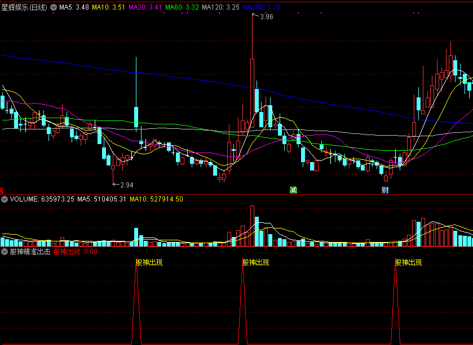
Task: Click the volume MA10: 527914.50 label
Action: pyautogui.click(x=156, y=199)
